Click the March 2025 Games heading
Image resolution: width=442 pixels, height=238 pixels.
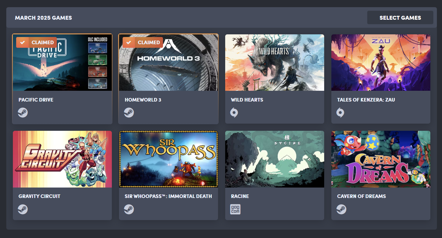point(43,18)
